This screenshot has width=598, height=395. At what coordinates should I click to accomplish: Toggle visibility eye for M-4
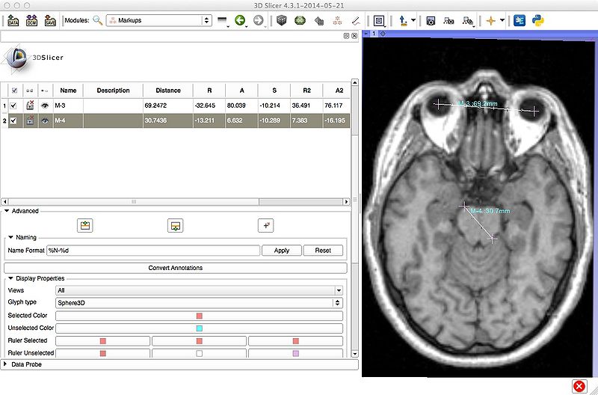click(x=45, y=120)
